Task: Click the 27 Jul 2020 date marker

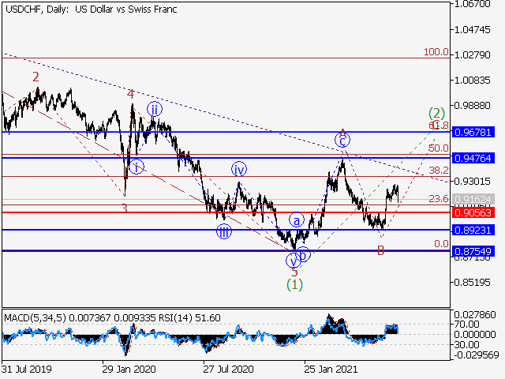Action: pyautogui.click(x=228, y=369)
